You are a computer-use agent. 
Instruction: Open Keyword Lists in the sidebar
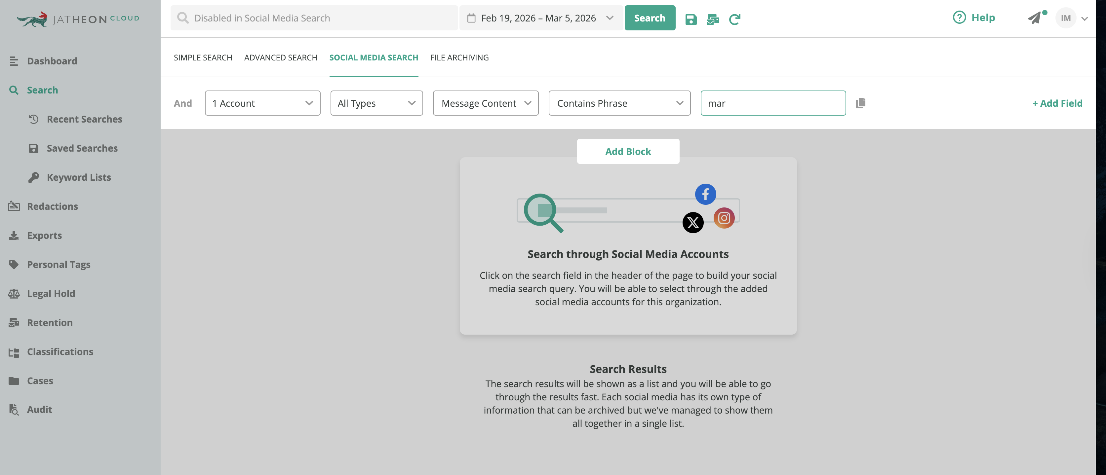(79, 177)
